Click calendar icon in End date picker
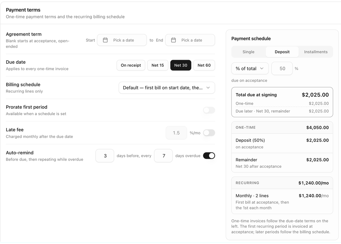This screenshot has height=244, width=341. click(173, 40)
